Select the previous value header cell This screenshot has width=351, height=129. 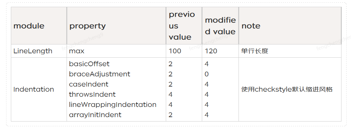(184, 26)
